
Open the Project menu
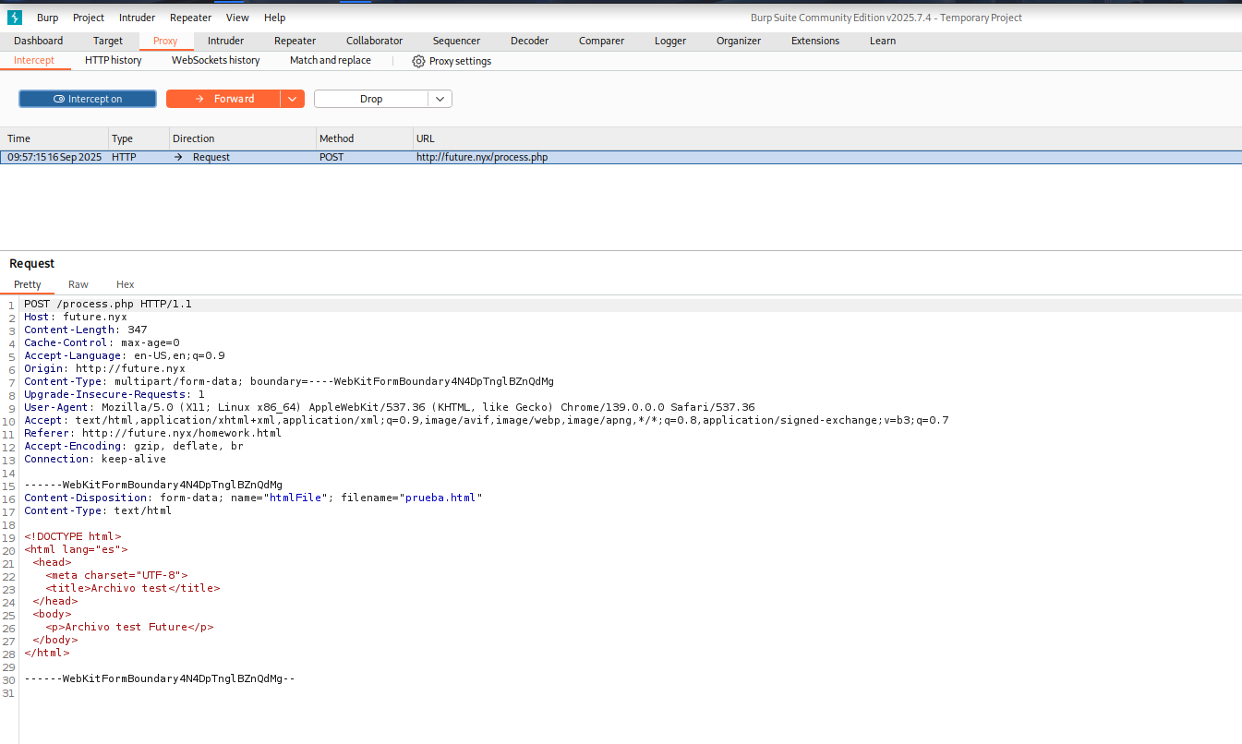pos(89,18)
